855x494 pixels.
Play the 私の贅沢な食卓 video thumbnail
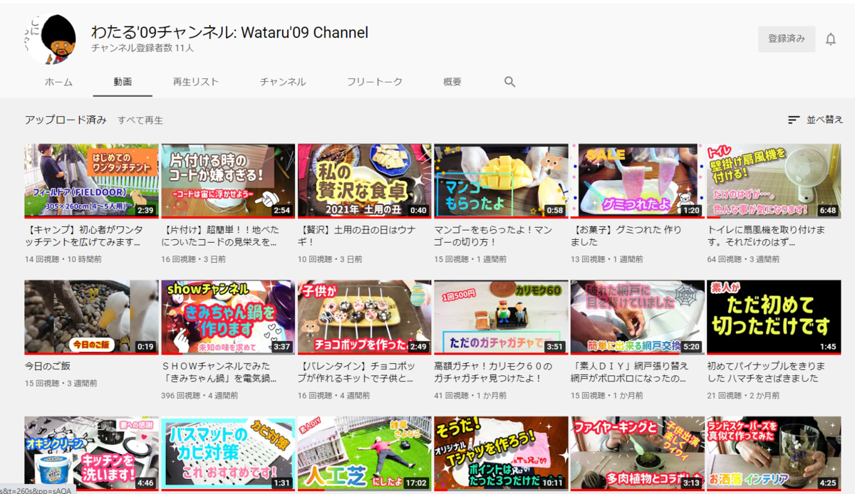tap(364, 181)
